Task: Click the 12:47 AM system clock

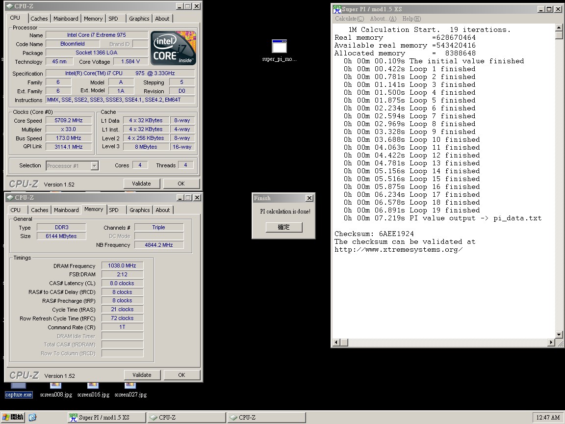Action: tap(548, 418)
